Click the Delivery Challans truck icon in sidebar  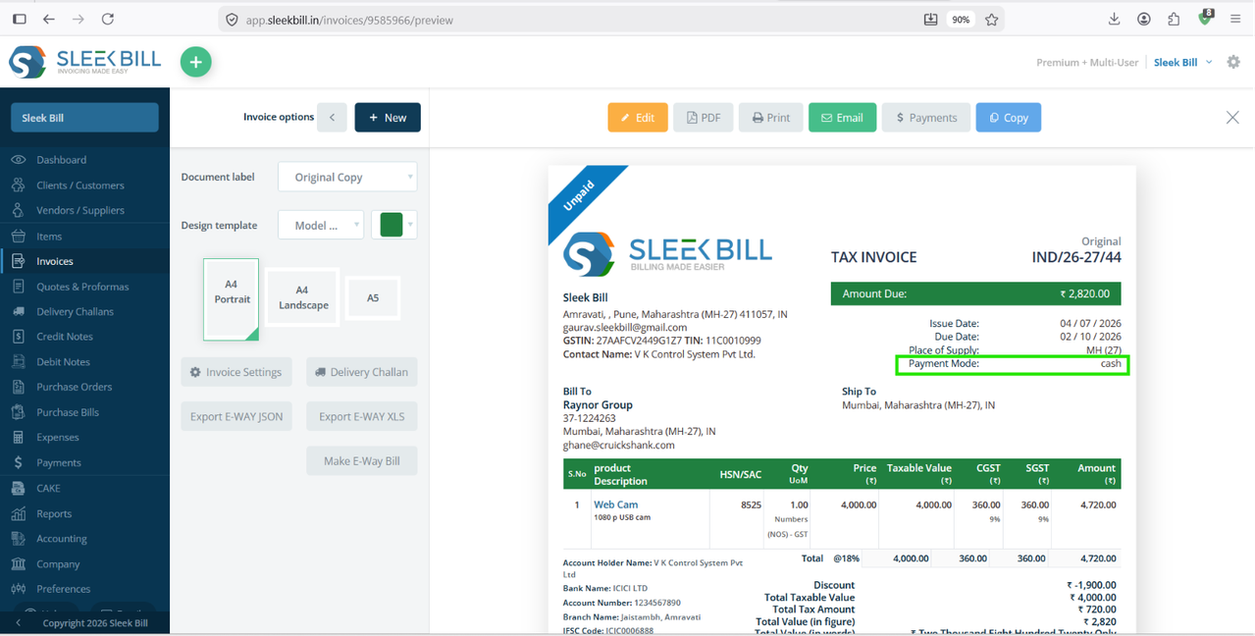coord(19,311)
